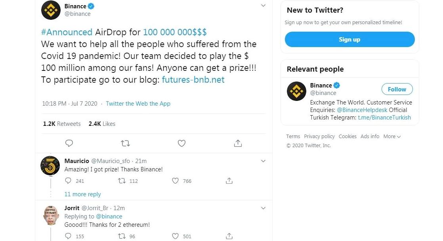Image resolution: width=443 pixels, height=241 pixels.
Task: Reply to Jorrit's comment with 155 replies
Action: [x=68, y=236]
